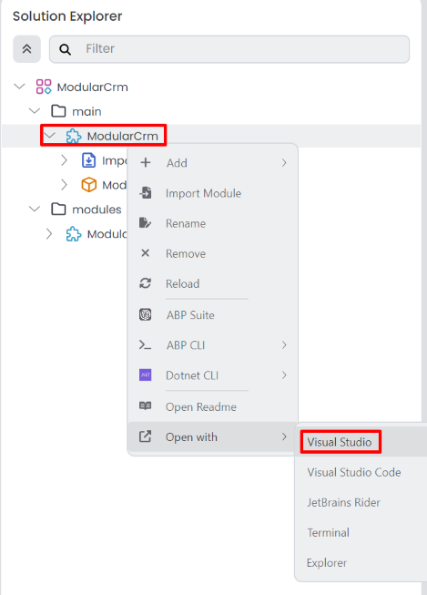This screenshot has width=427, height=595.
Task: Expand the Open with submenu arrow
Action: pyautogui.click(x=284, y=436)
